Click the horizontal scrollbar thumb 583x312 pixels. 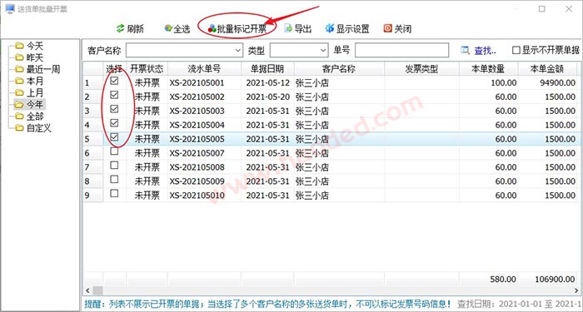(x=97, y=290)
